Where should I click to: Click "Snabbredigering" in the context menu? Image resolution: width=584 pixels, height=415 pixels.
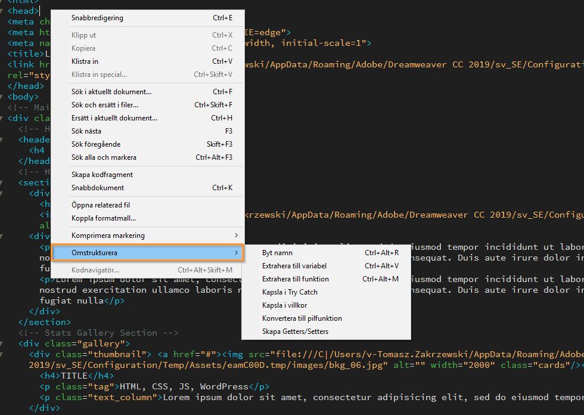97,18
